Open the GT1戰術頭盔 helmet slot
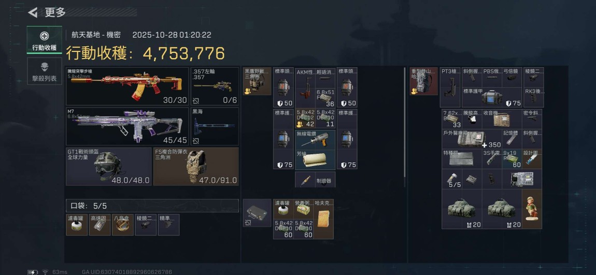This screenshot has width=596, height=275. click(x=109, y=166)
